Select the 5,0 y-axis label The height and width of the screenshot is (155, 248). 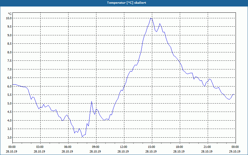coord(10,104)
